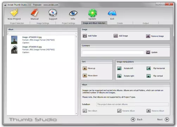Image resolution: width=177 pixels, height=127 pixels.
Task: Click the Next arrow circle icon
Action: pyautogui.click(x=167, y=120)
